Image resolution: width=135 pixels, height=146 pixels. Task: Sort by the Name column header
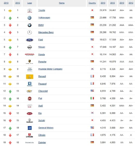(x=62, y=3)
